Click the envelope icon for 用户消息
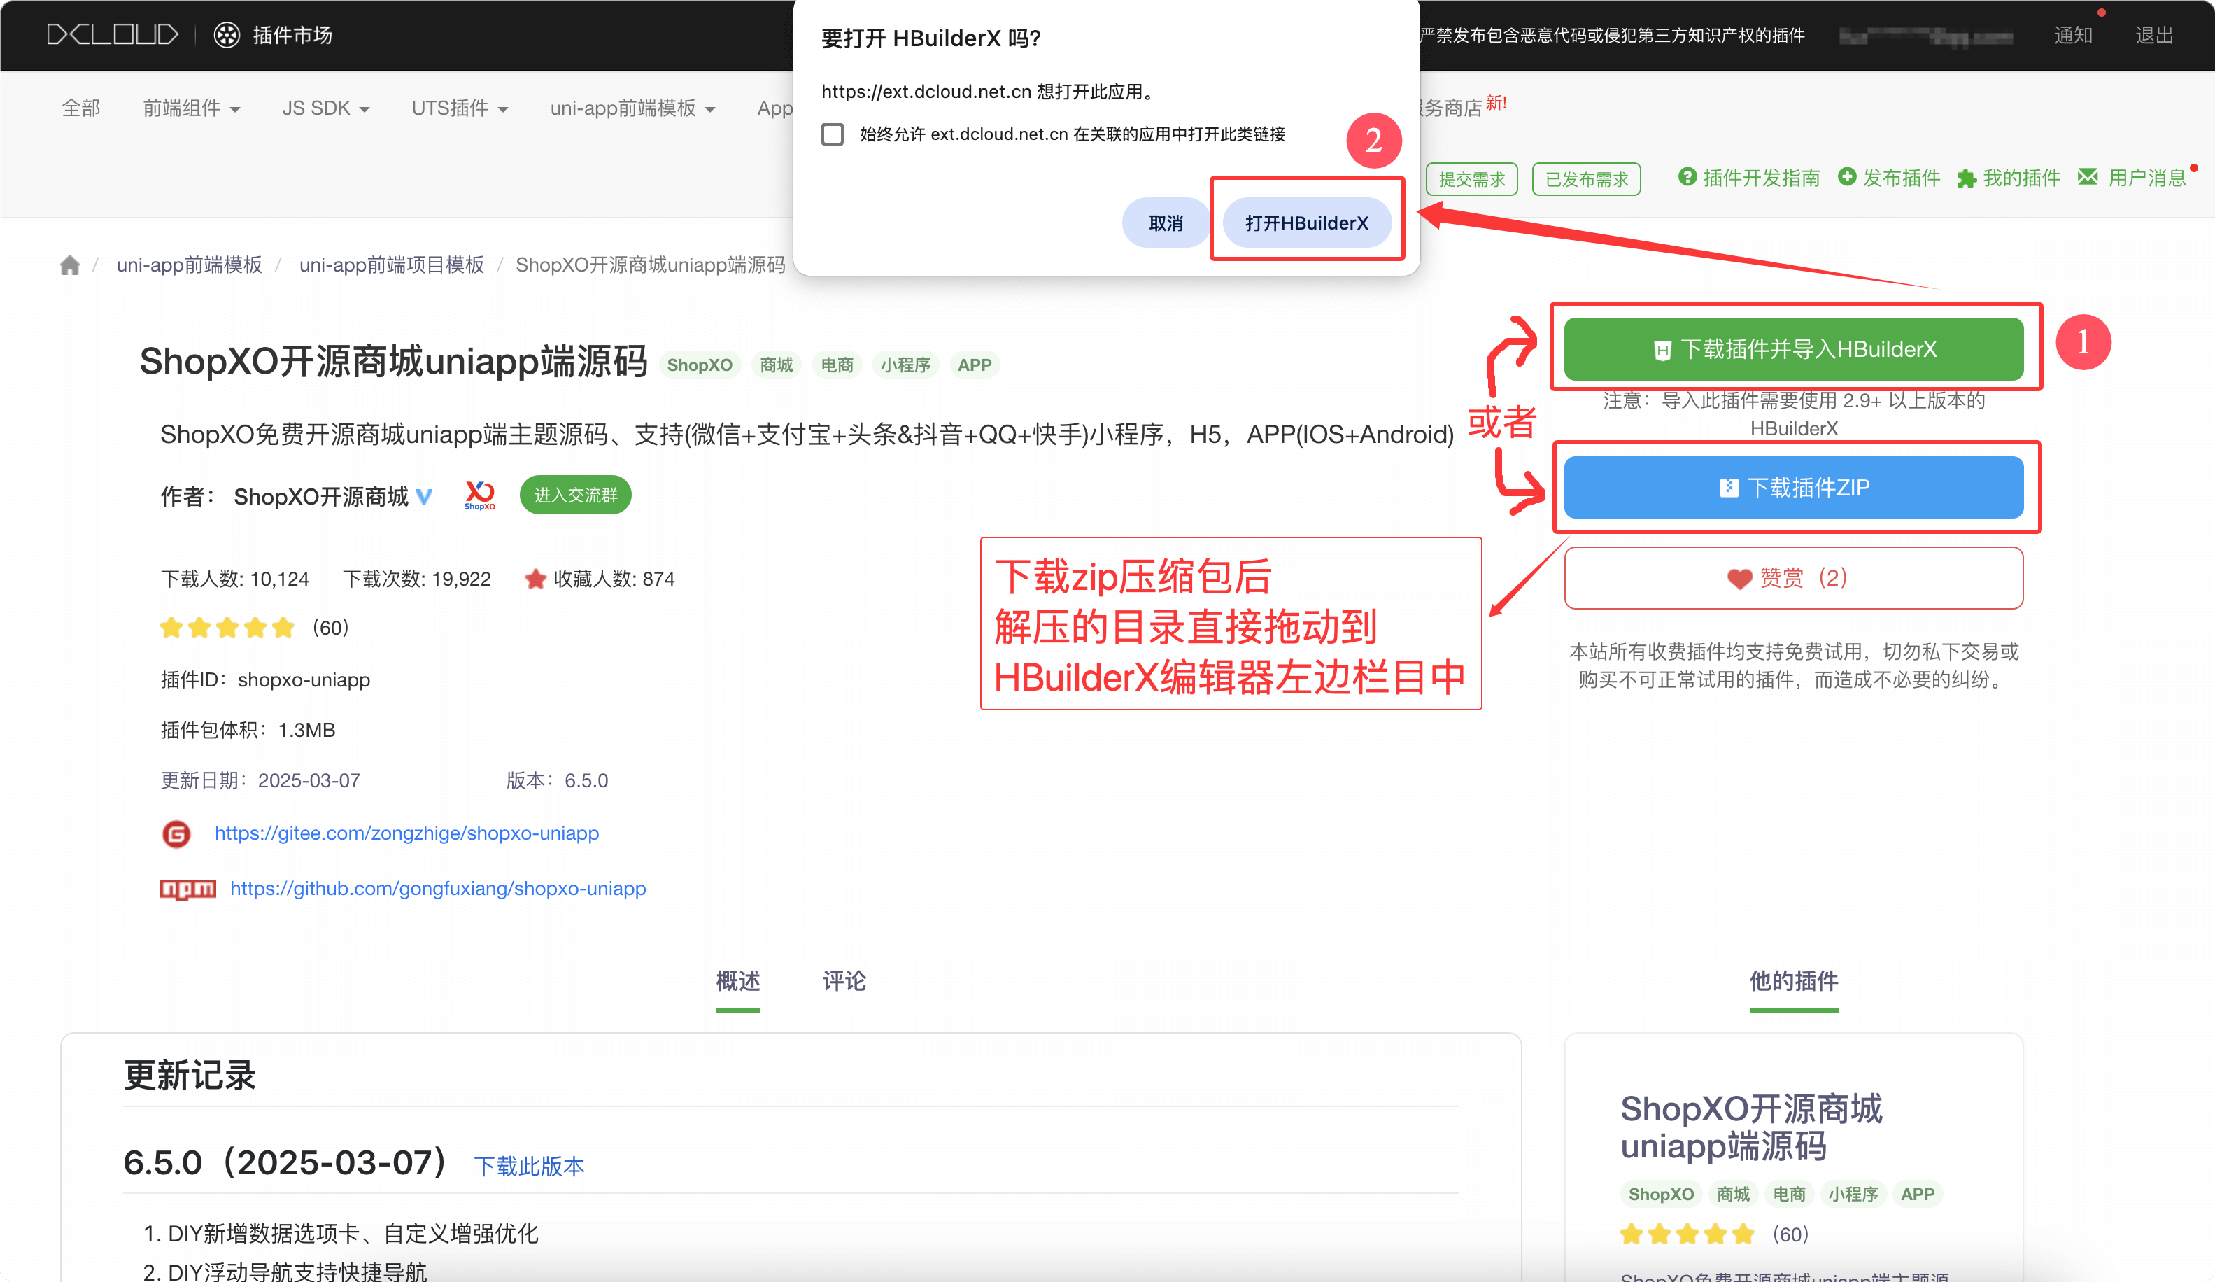The width and height of the screenshot is (2215, 1282). click(2087, 177)
